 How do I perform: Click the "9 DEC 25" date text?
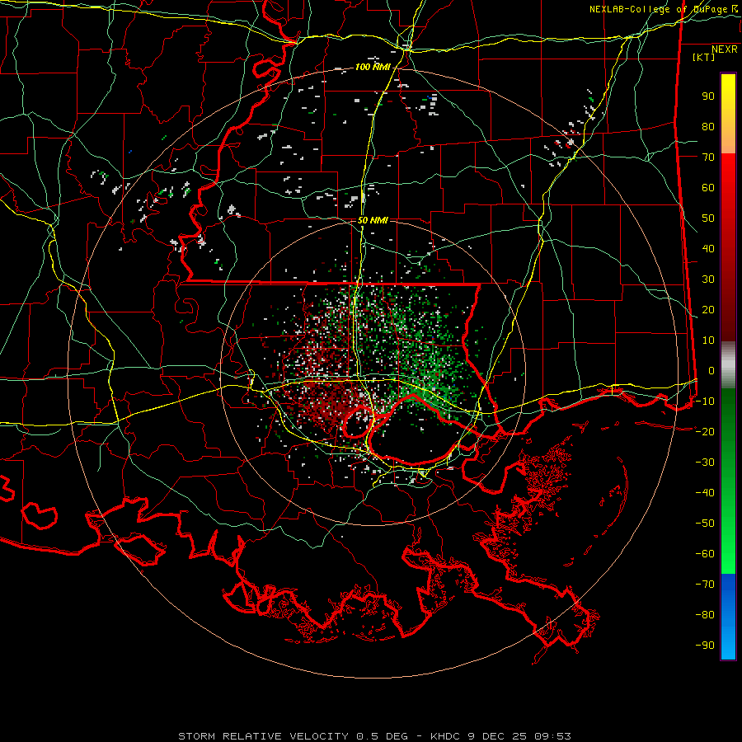pos(497,736)
